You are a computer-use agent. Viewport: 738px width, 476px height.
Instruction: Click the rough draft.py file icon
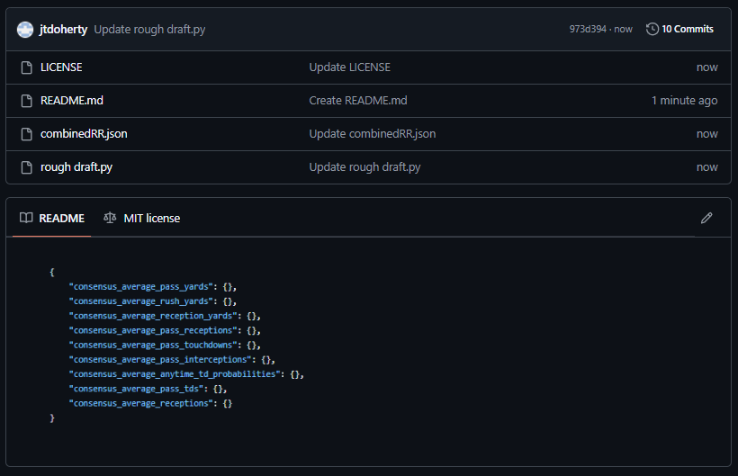[25, 167]
